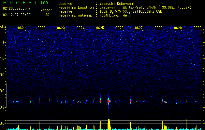This screenshot has width=205, height=130.
Task: Click the 0628 time marker
Action: point(158,28)
